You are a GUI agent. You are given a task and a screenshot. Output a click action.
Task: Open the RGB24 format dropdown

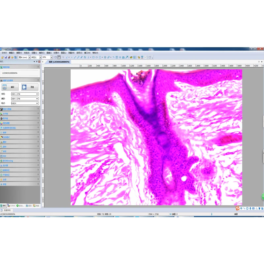tap(25, 103)
